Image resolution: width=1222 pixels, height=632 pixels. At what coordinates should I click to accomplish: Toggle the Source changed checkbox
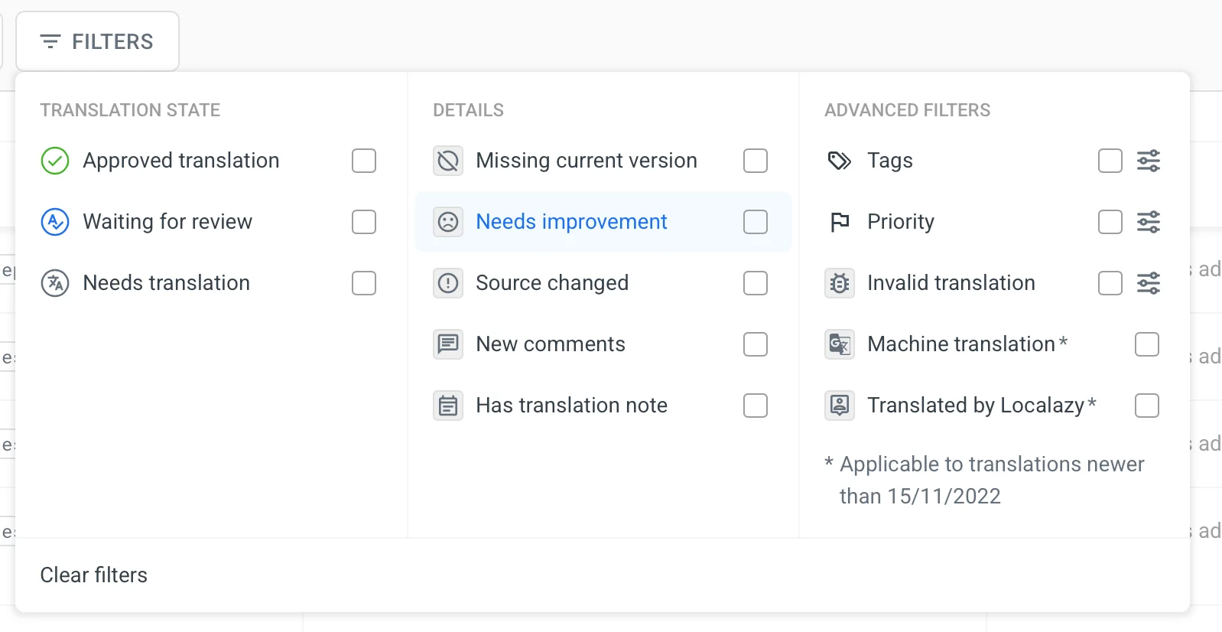pyautogui.click(x=756, y=283)
